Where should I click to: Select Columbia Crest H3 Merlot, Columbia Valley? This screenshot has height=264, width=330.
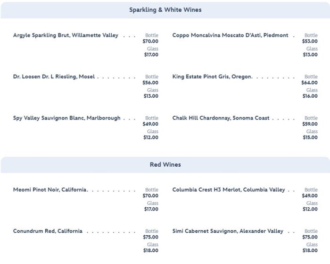(x=229, y=190)
